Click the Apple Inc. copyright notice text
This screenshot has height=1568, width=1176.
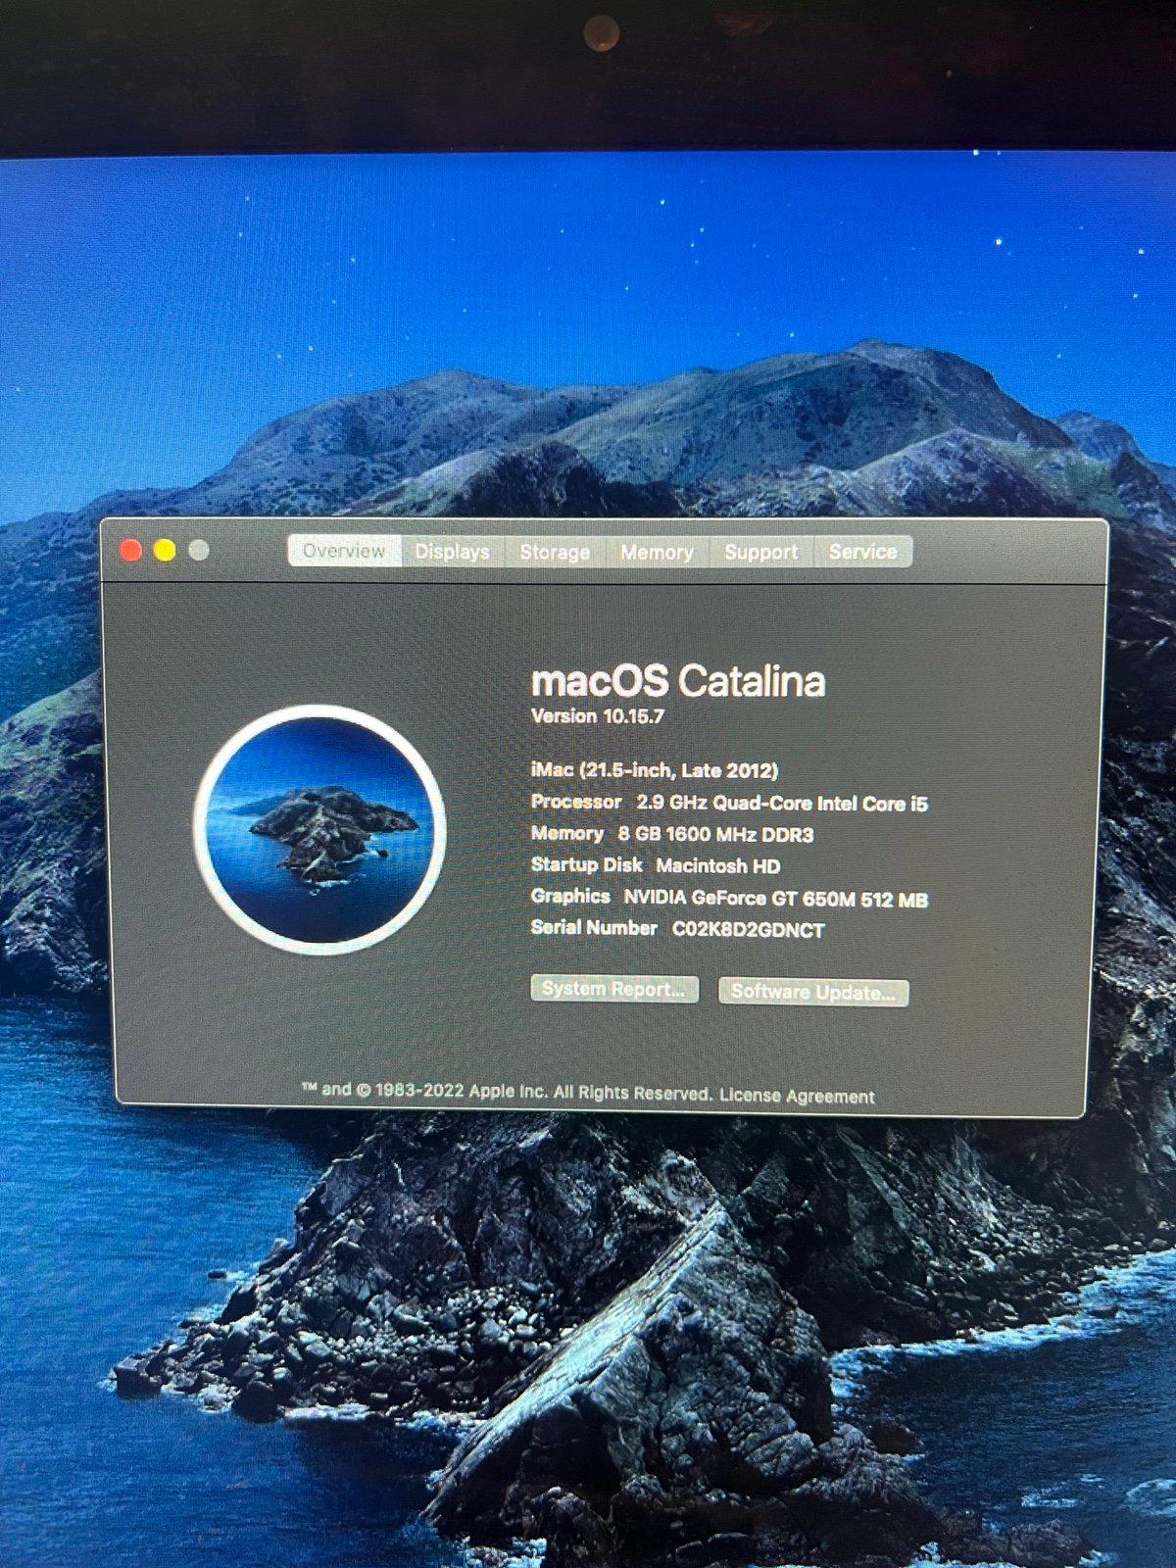[507, 1091]
